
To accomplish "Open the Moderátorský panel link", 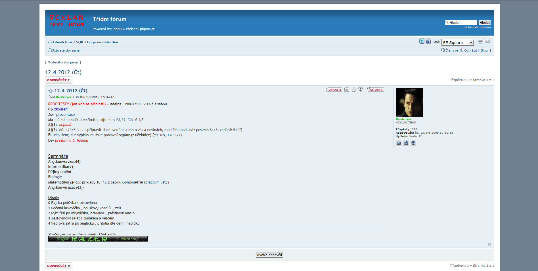I will (63, 62).
